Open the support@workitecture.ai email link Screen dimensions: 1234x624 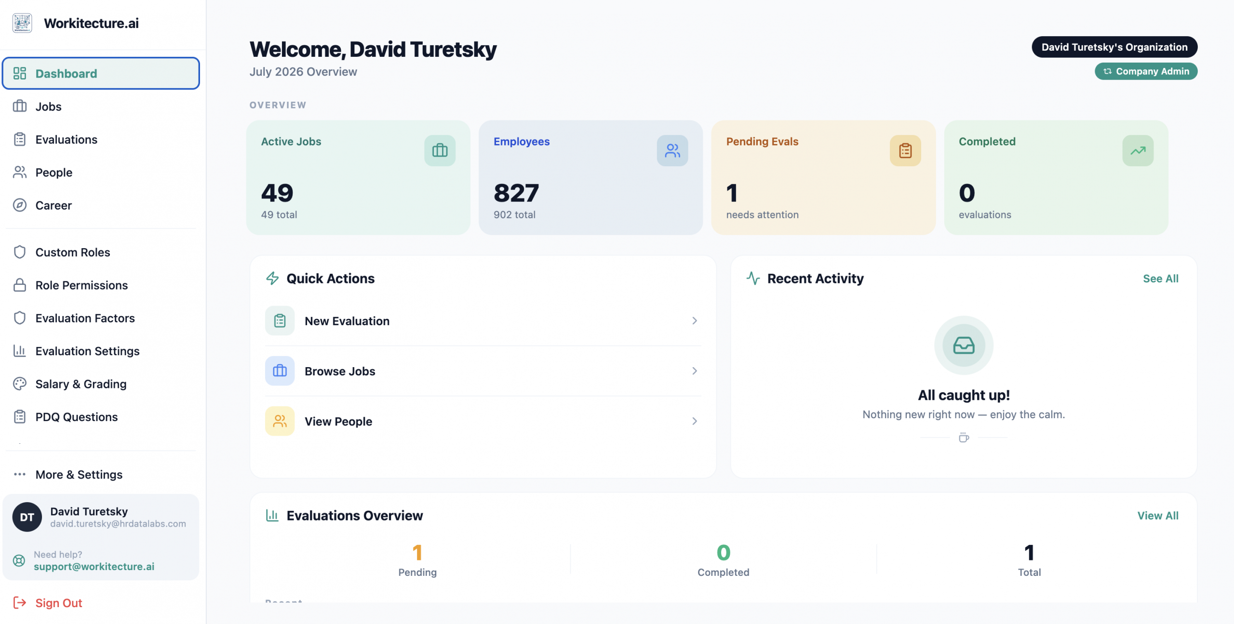[x=94, y=567]
